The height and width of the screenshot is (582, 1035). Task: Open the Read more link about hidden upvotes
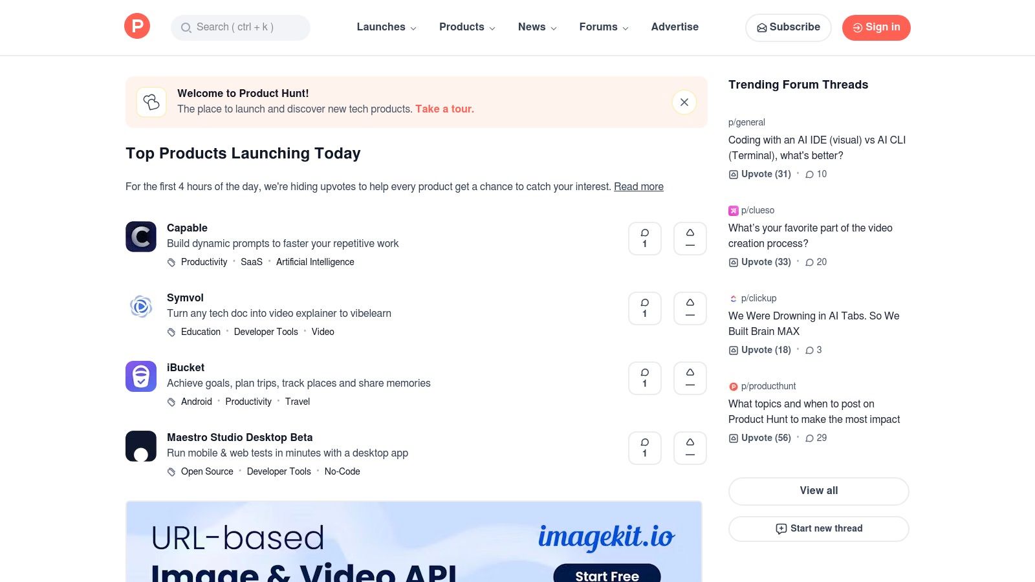pos(638,186)
